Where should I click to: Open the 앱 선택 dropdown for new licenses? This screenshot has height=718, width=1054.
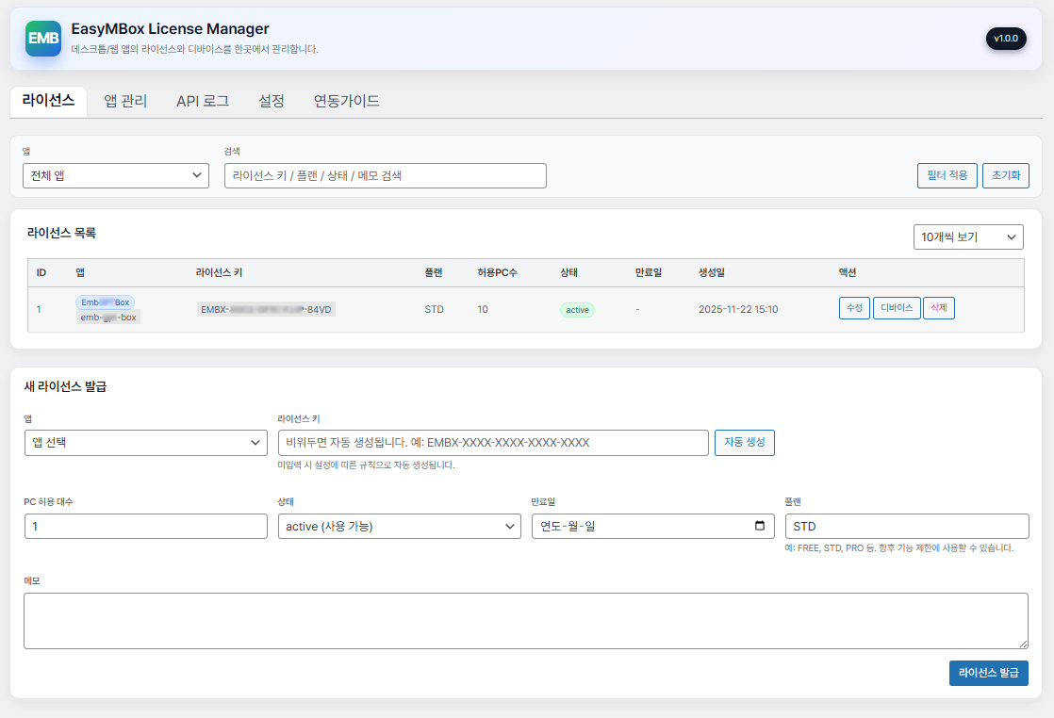click(145, 442)
